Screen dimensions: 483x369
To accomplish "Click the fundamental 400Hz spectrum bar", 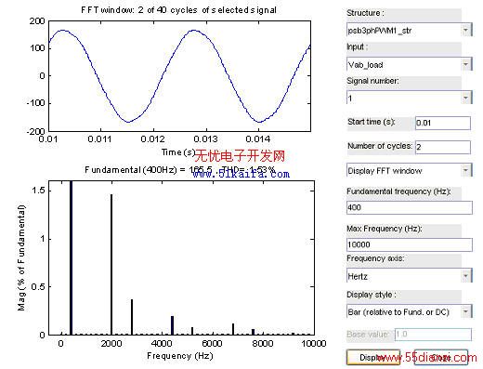I will pyautogui.click(x=71, y=257).
